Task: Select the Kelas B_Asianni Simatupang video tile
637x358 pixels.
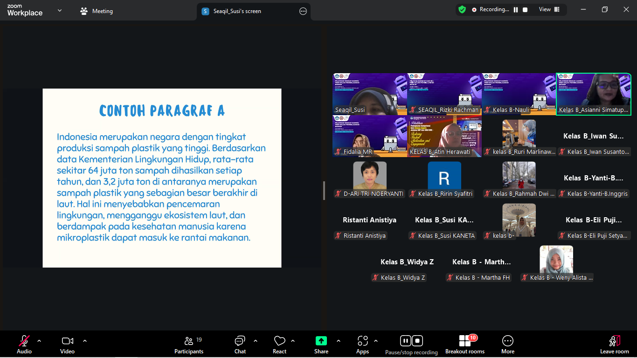Action: (594, 94)
